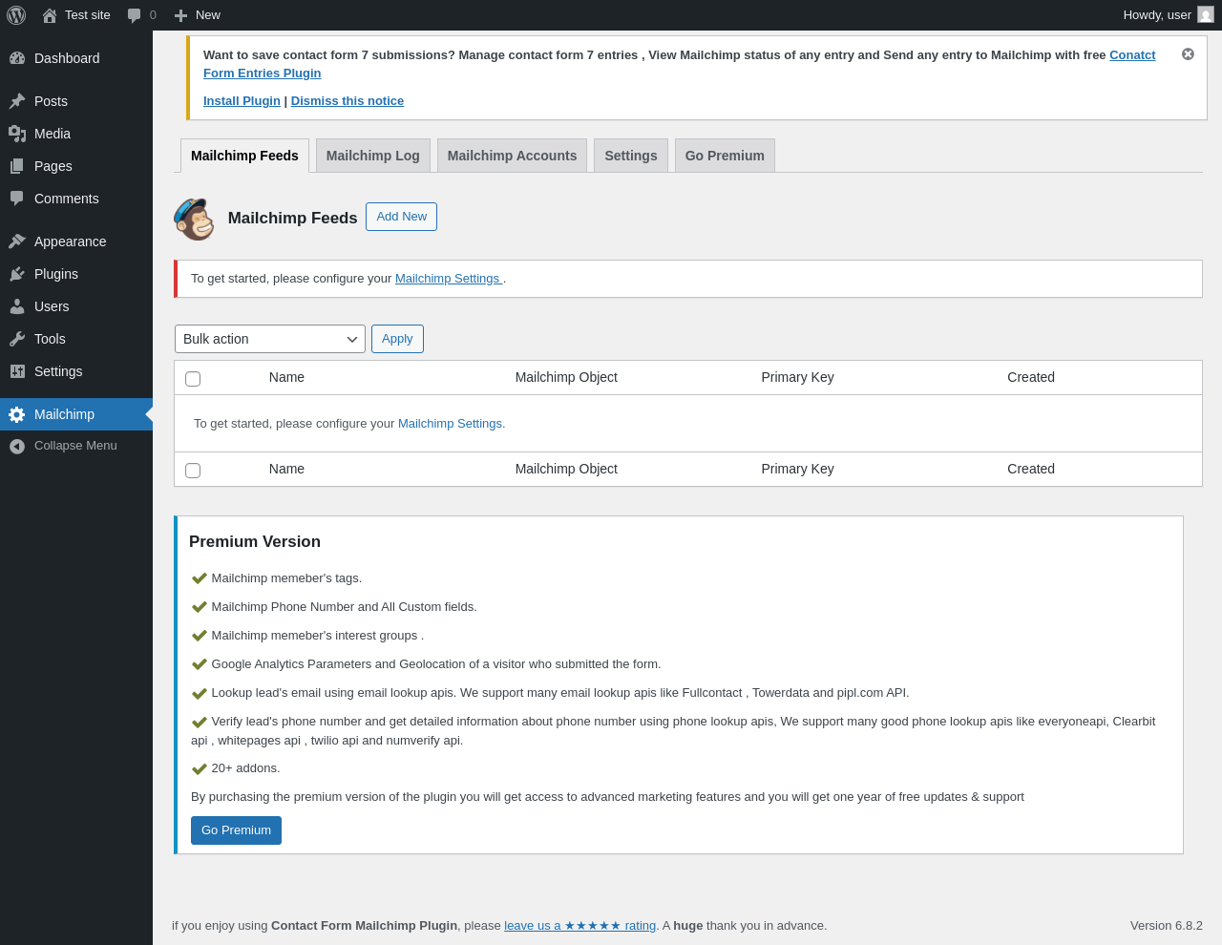Open Users in the sidebar menu
Screen dimensions: 1222x945
[x=76, y=306]
